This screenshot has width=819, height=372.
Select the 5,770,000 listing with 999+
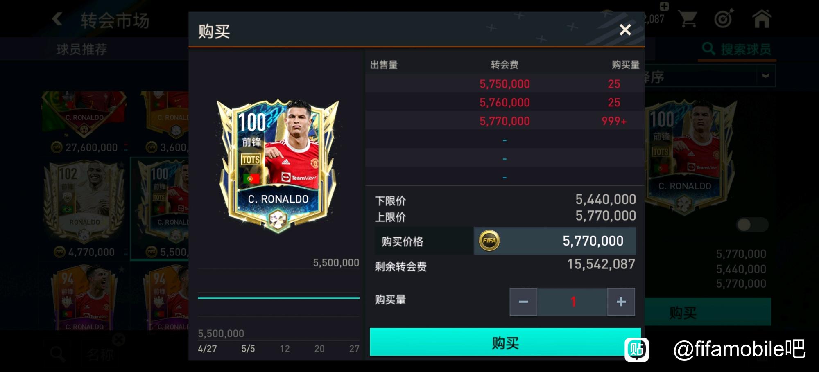pyautogui.click(x=505, y=121)
